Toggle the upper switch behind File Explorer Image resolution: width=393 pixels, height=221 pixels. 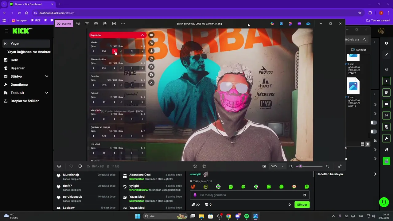[x=373, y=123]
